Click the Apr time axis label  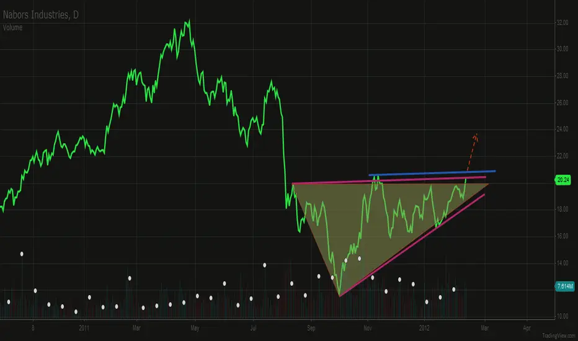(527, 328)
